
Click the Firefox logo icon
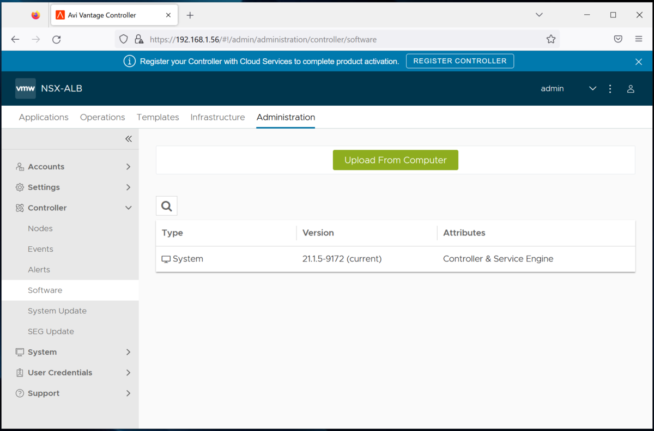[35, 15]
